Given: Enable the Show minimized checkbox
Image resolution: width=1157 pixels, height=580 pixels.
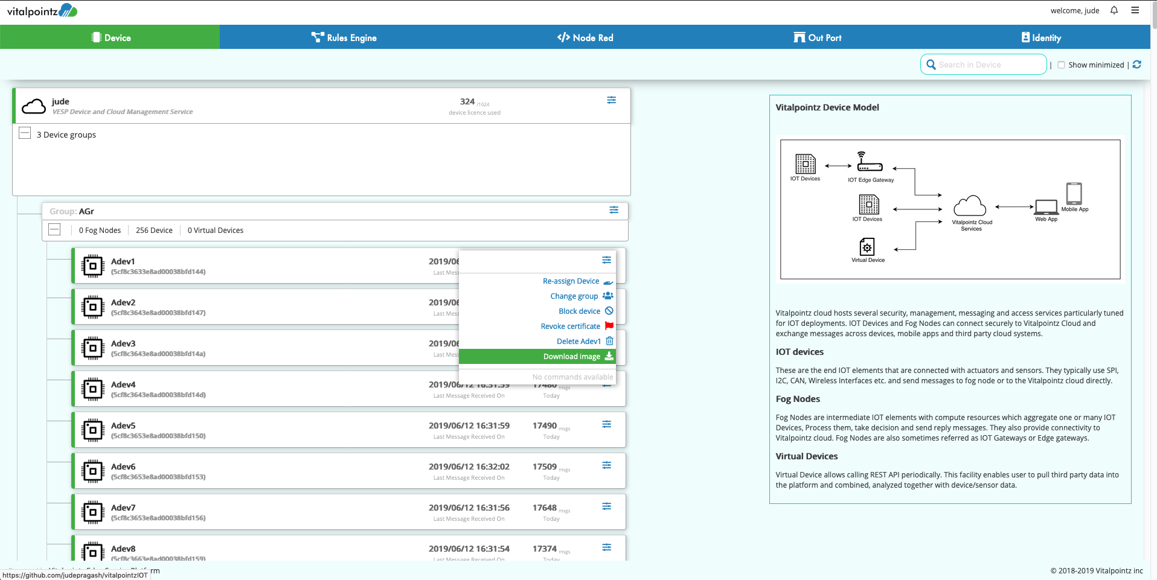Looking at the screenshot, I should point(1061,65).
